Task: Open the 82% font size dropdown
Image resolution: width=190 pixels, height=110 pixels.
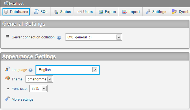Action: (x=39, y=88)
